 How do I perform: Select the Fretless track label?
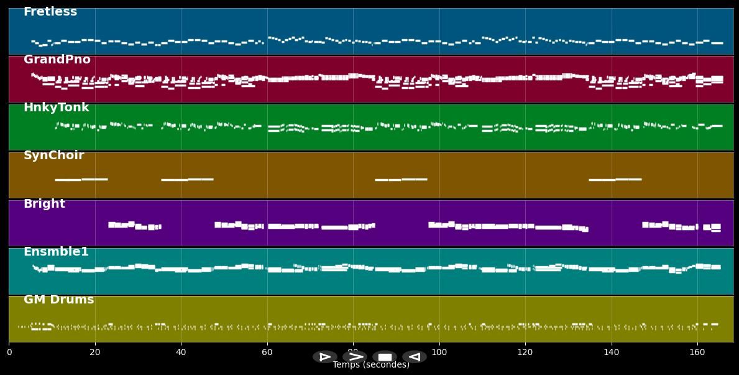click(50, 12)
